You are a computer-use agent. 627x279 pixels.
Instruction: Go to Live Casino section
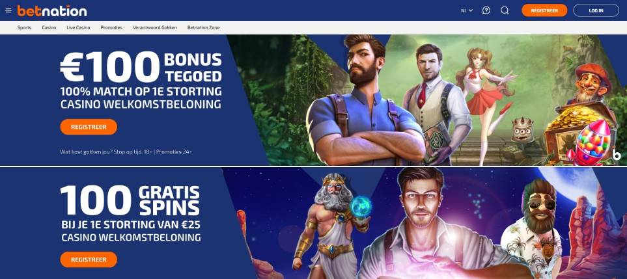tap(78, 27)
